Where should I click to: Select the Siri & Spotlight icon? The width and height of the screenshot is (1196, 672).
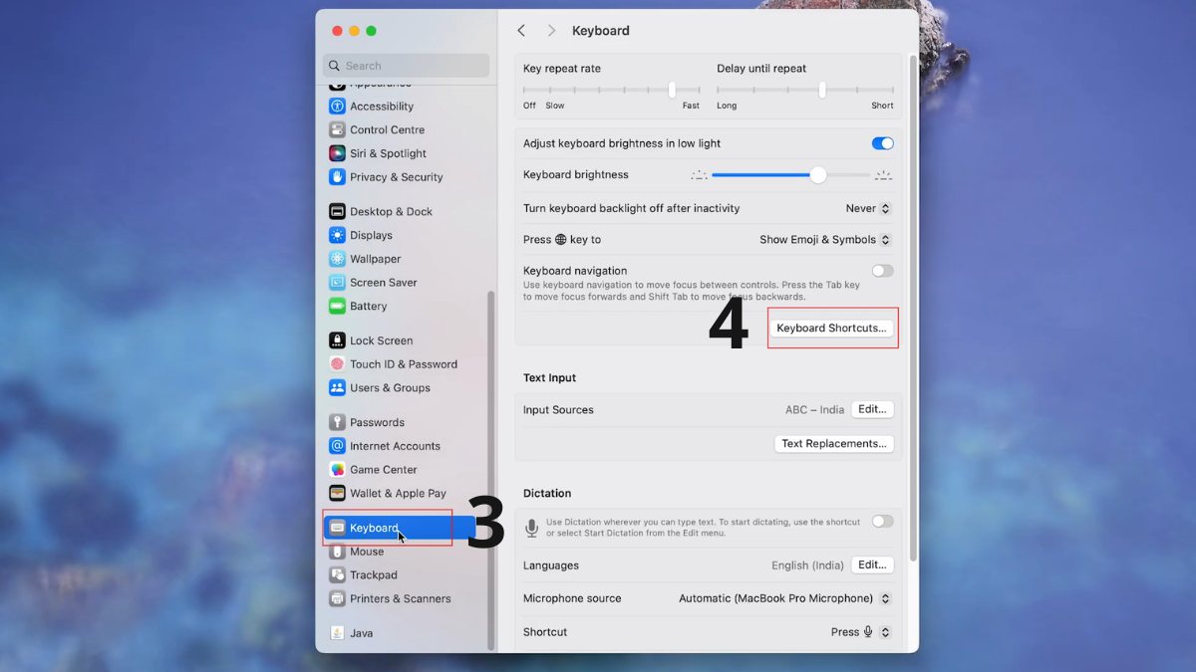click(337, 153)
